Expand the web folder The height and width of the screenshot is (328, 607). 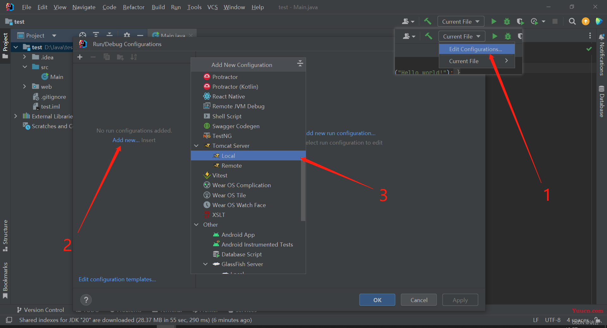[x=25, y=86]
